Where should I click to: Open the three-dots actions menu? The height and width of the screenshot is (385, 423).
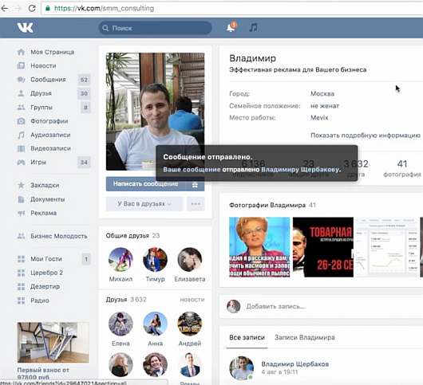pos(196,204)
